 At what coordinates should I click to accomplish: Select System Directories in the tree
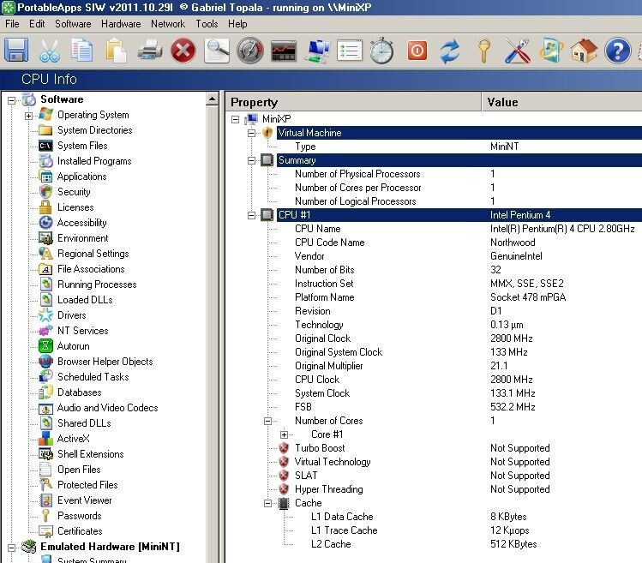94,130
